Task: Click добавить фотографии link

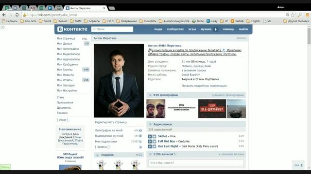Action: click(227, 95)
